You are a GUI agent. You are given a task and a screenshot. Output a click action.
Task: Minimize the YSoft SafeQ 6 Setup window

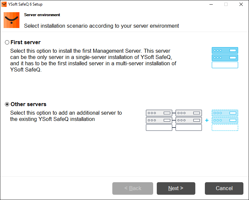pyautogui.click(x=211, y=4)
